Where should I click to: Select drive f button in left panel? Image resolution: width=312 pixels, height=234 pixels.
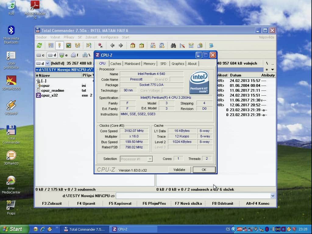(x=75, y=55)
